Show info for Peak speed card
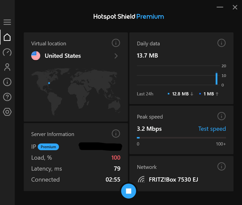The height and width of the screenshot is (205, 242). [x=221, y=116]
